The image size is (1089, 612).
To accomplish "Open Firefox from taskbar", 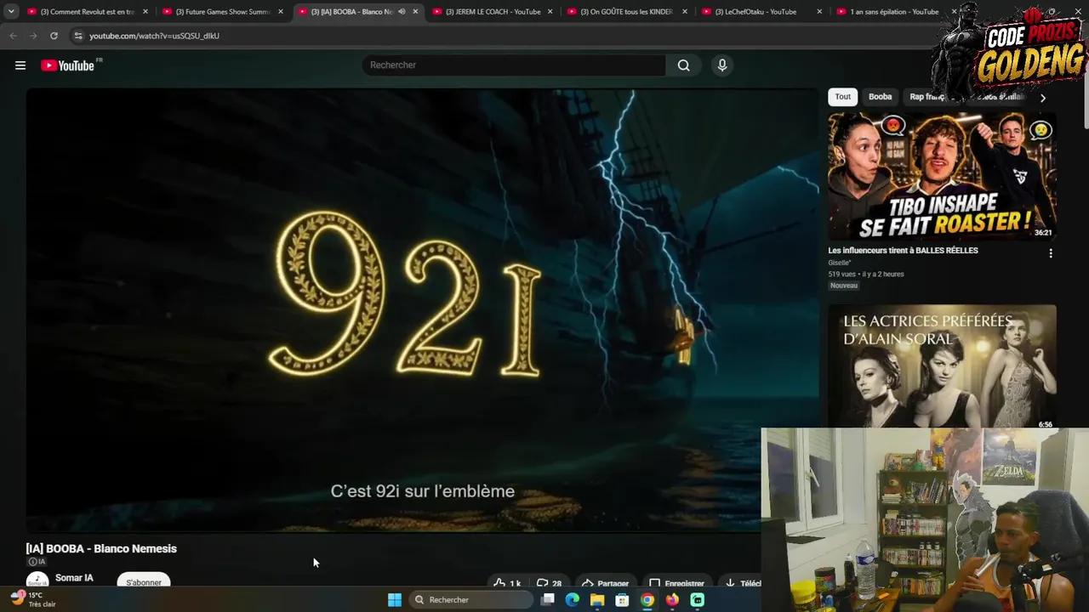I will tap(672, 600).
